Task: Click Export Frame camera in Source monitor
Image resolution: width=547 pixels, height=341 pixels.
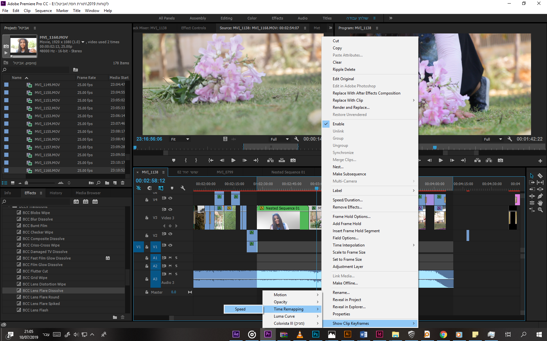Action: pyautogui.click(x=293, y=160)
